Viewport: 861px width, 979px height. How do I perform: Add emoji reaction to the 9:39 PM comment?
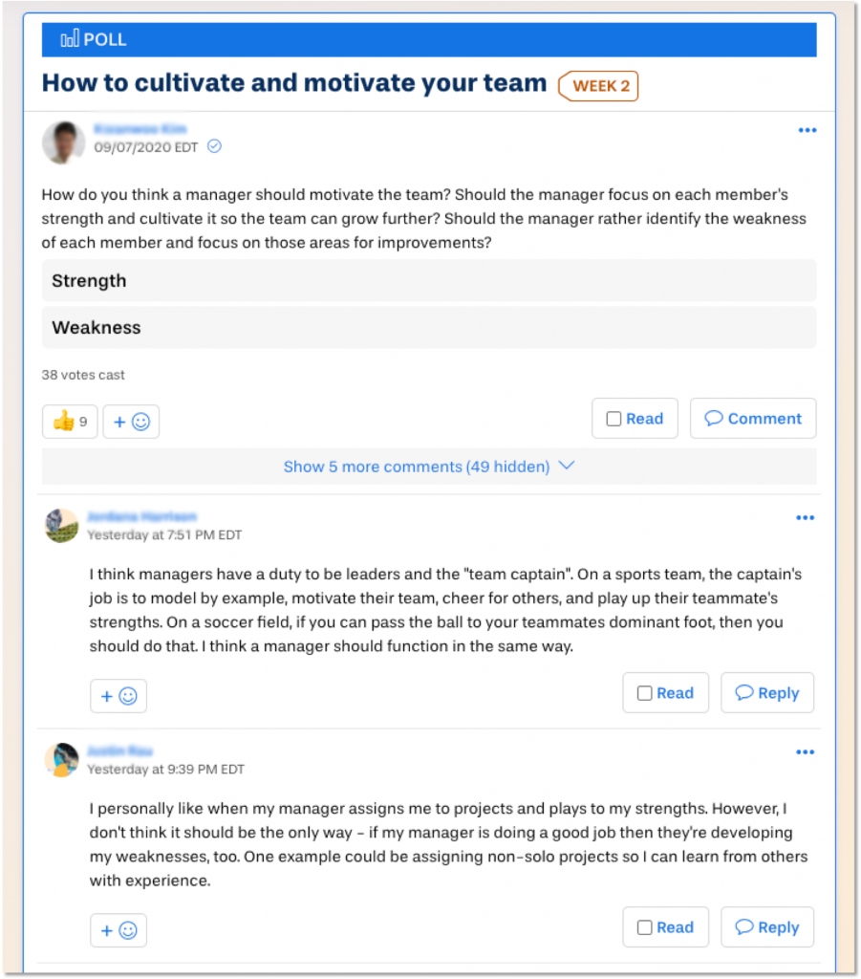coord(118,930)
